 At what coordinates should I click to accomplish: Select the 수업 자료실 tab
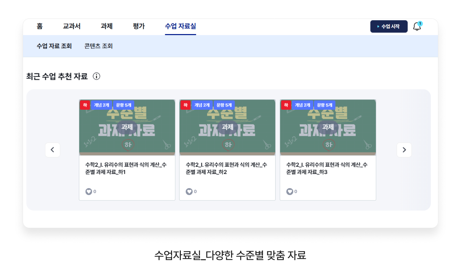[x=181, y=26]
